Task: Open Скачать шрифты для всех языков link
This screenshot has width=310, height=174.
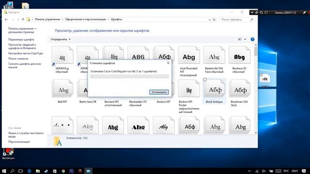Action: [x=25, y=66]
